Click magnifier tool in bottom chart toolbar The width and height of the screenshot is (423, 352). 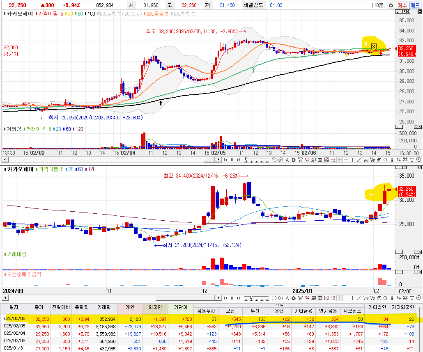pyautogui.click(x=386, y=298)
